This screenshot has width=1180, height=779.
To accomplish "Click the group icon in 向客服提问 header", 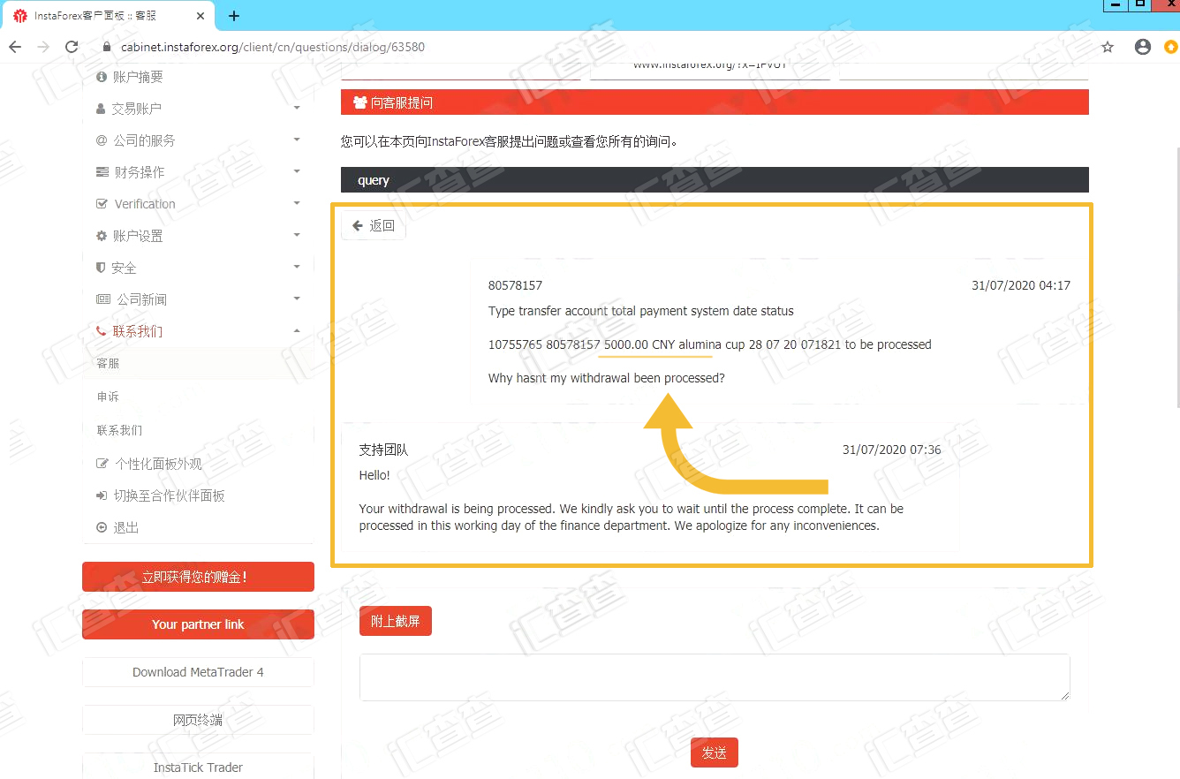I will [359, 102].
